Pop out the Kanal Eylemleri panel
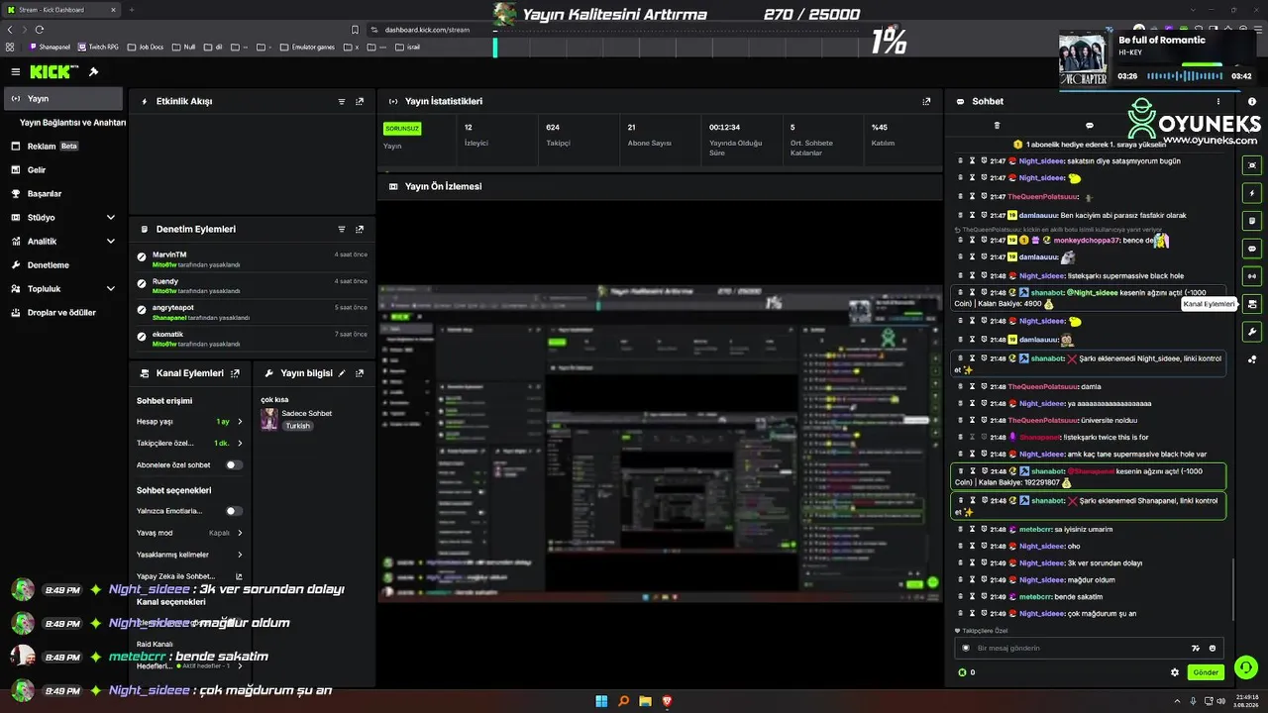1268x713 pixels. [x=235, y=373]
